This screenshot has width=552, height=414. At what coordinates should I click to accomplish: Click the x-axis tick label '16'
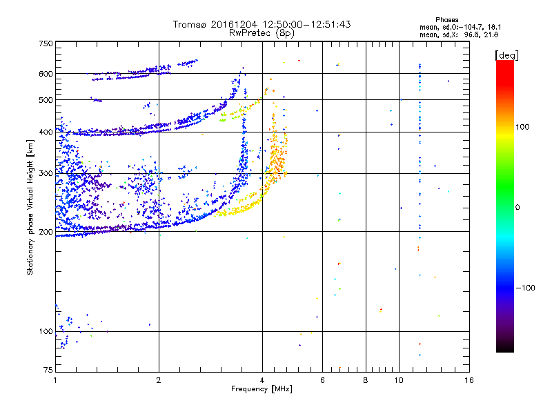pos(469,380)
